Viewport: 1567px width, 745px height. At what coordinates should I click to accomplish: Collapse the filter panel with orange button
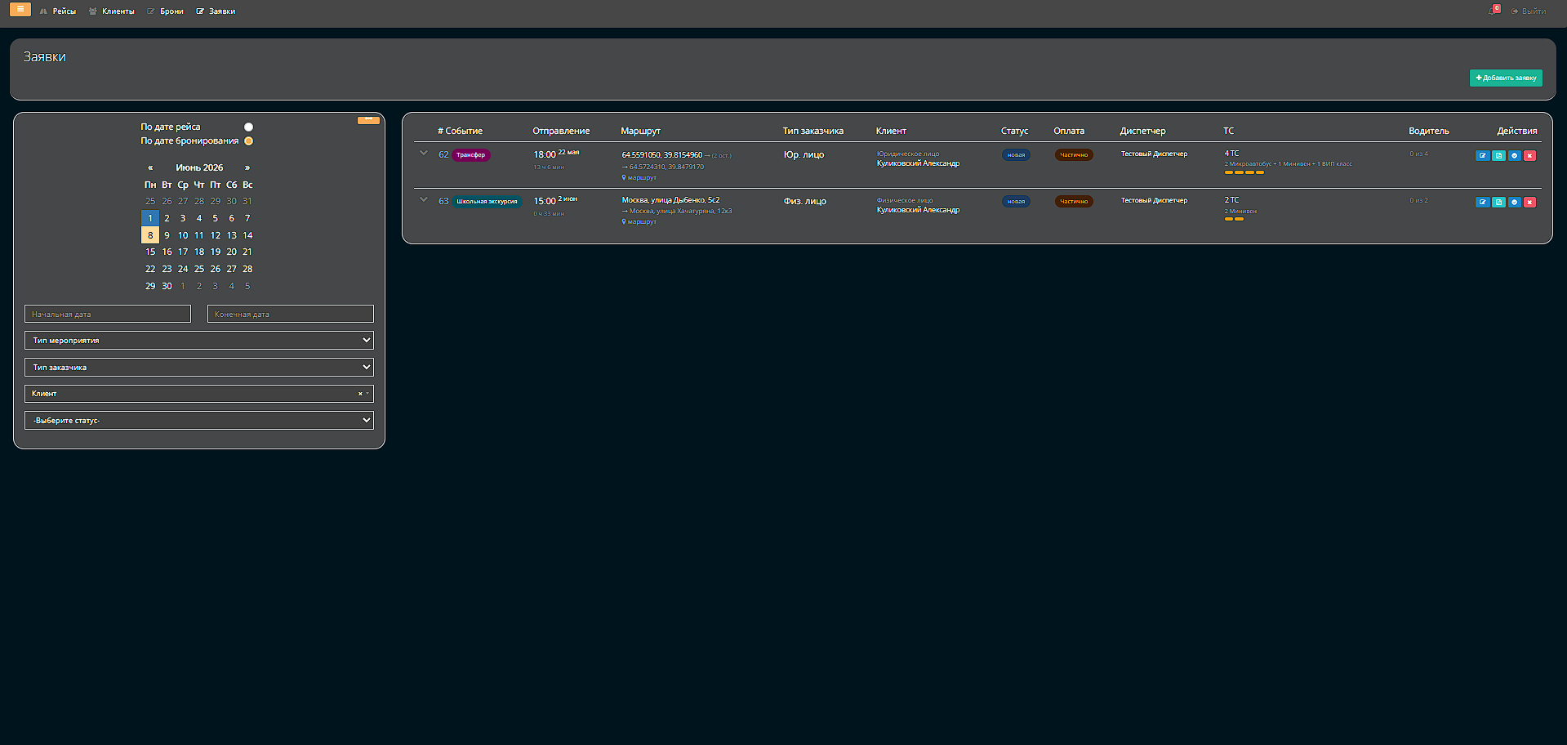coord(368,120)
